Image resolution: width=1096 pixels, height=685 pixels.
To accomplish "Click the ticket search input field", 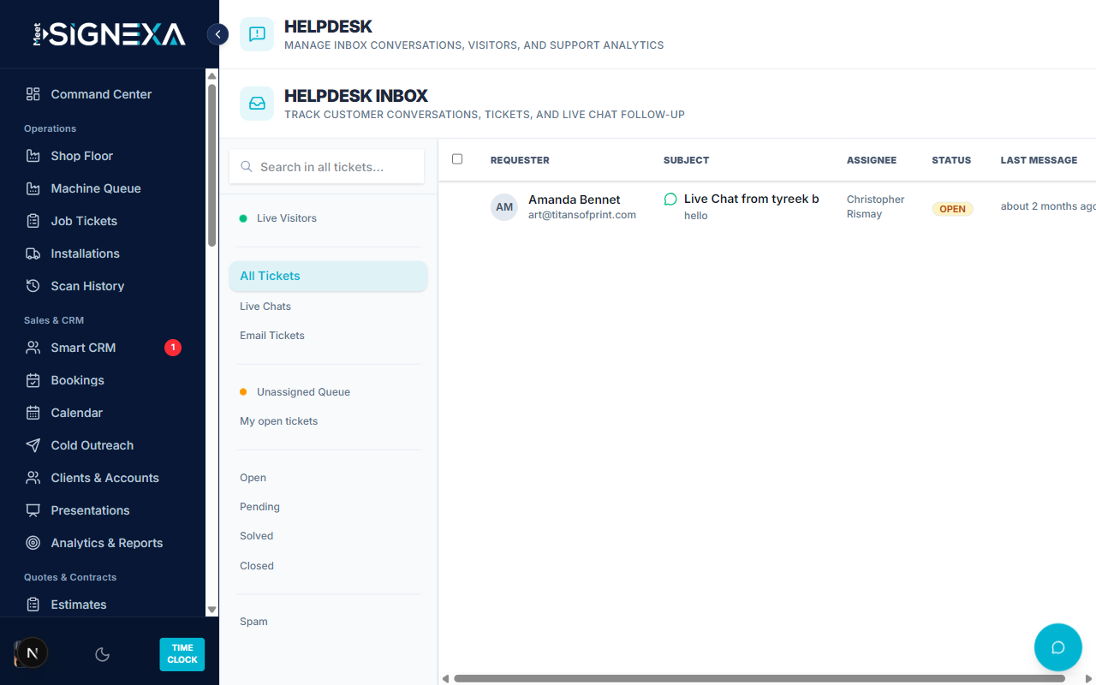I will [x=327, y=167].
